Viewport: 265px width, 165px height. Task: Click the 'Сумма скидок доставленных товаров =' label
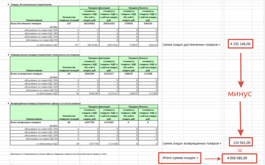click(191, 44)
